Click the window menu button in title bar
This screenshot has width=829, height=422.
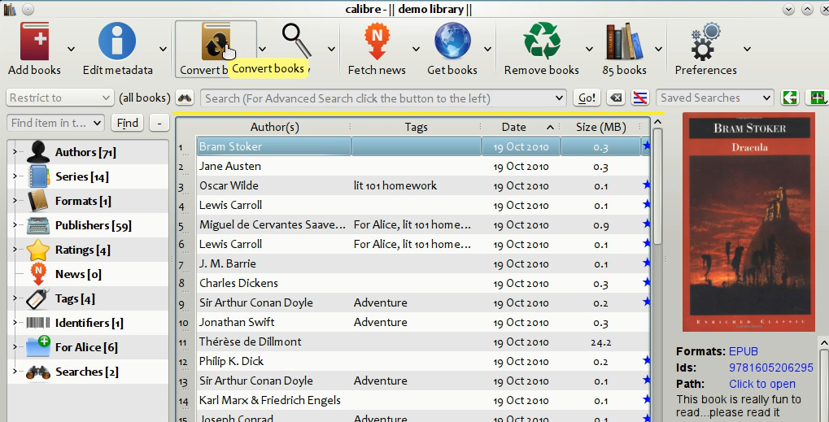28,9
